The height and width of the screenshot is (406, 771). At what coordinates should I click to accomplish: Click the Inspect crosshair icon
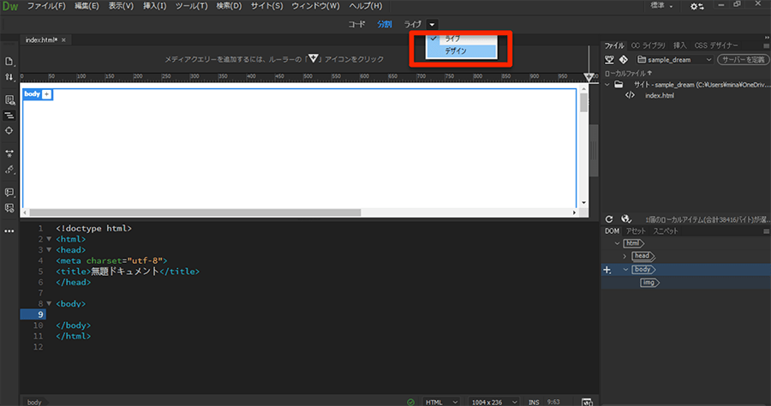click(x=9, y=131)
